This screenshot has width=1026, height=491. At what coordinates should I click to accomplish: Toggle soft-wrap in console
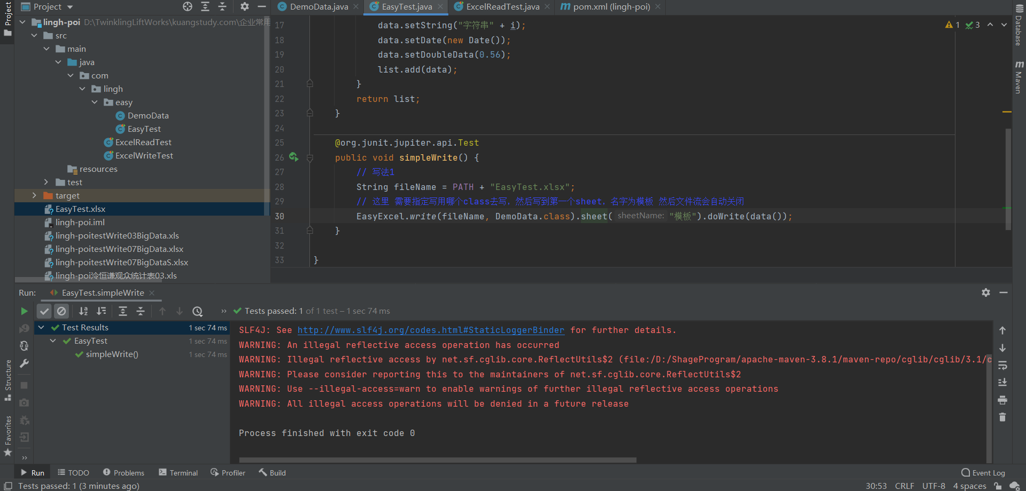click(1002, 366)
